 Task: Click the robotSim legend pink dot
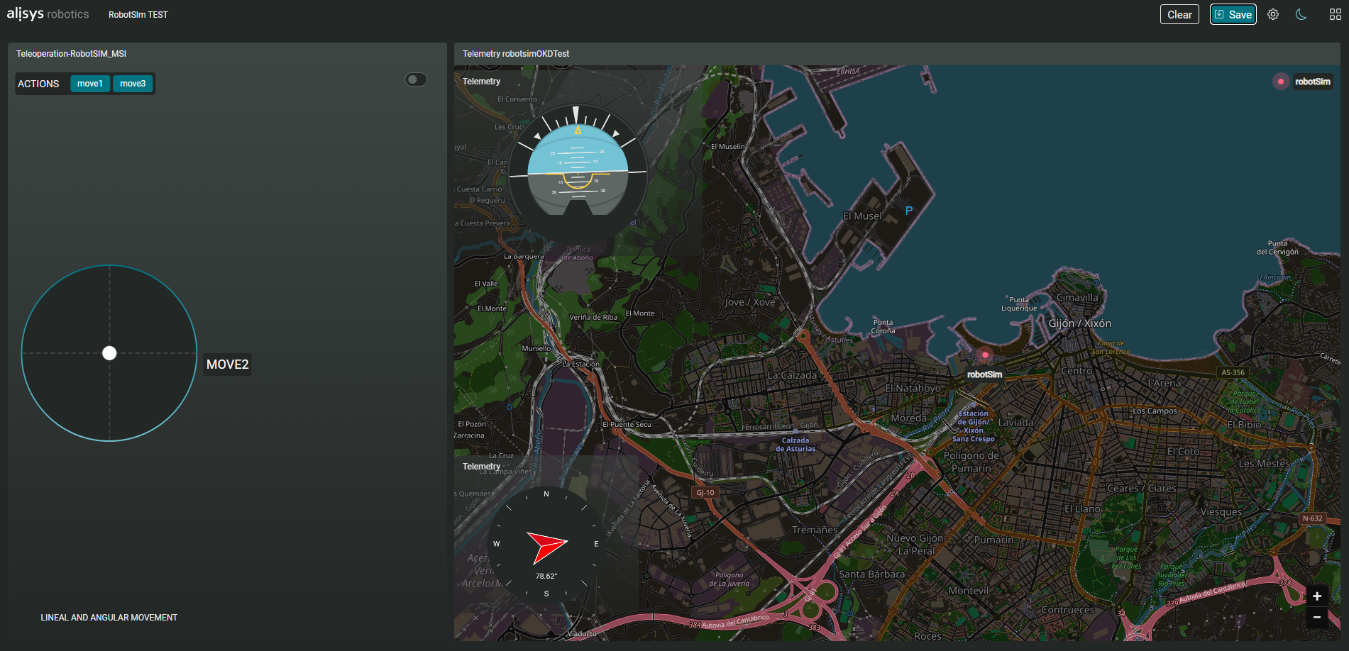1280,82
